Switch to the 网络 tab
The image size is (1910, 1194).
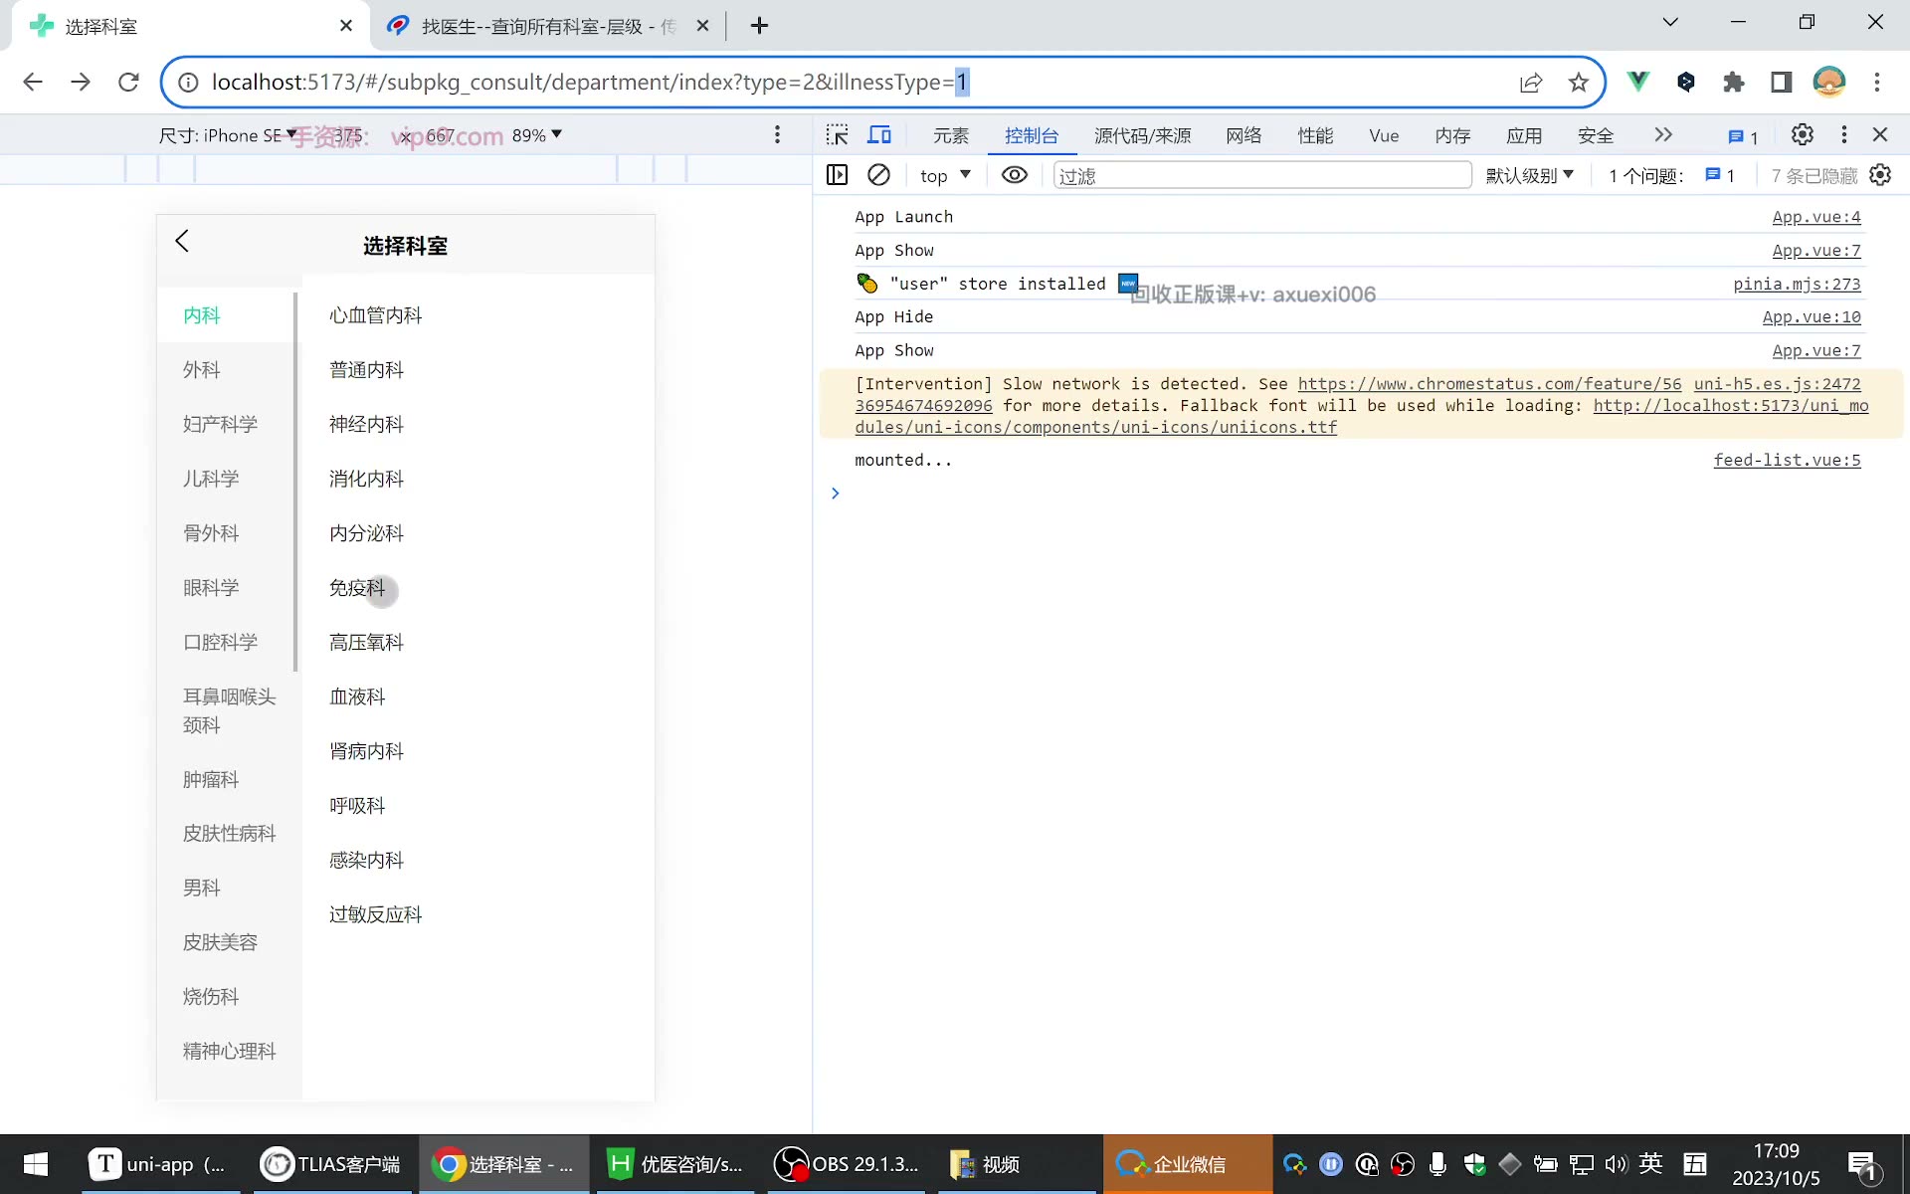pos(1243,135)
